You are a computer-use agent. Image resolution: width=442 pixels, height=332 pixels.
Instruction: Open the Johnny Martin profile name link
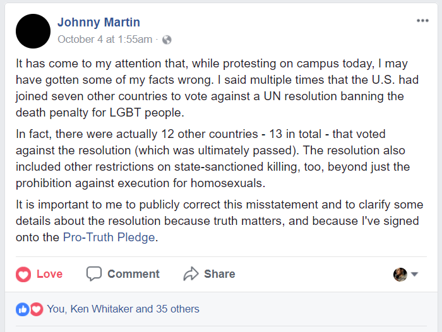tap(99, 23)
